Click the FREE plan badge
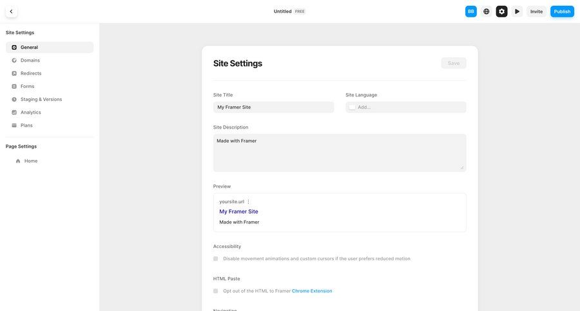 (300, 12)
